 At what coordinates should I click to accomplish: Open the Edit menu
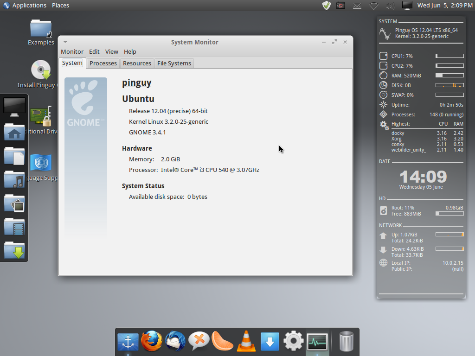94,52
